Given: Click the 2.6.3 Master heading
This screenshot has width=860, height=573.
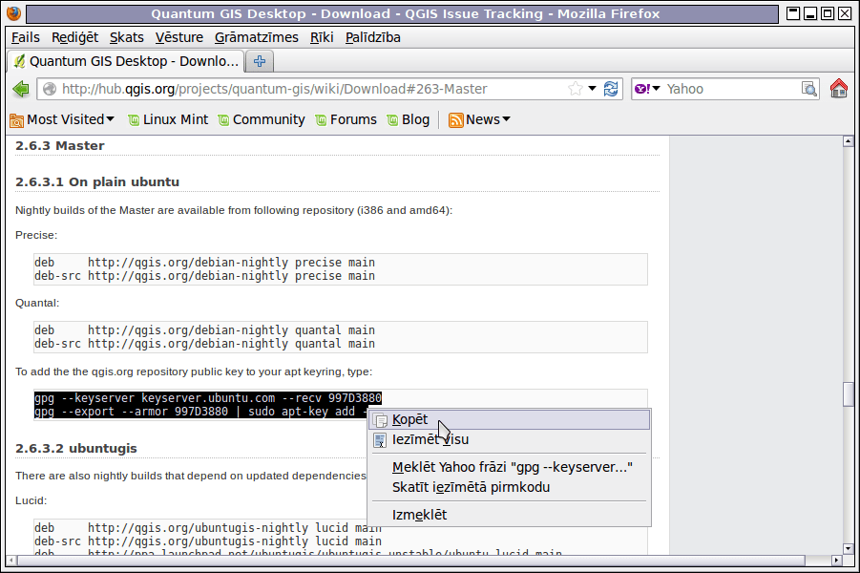Looking at the screenshot, I should click(60, 146).
